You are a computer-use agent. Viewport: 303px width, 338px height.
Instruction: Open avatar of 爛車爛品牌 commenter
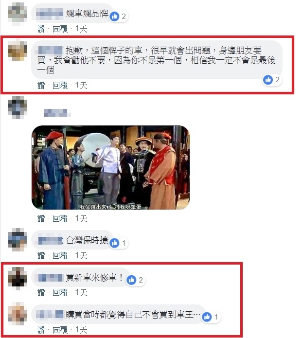[18, 13]
